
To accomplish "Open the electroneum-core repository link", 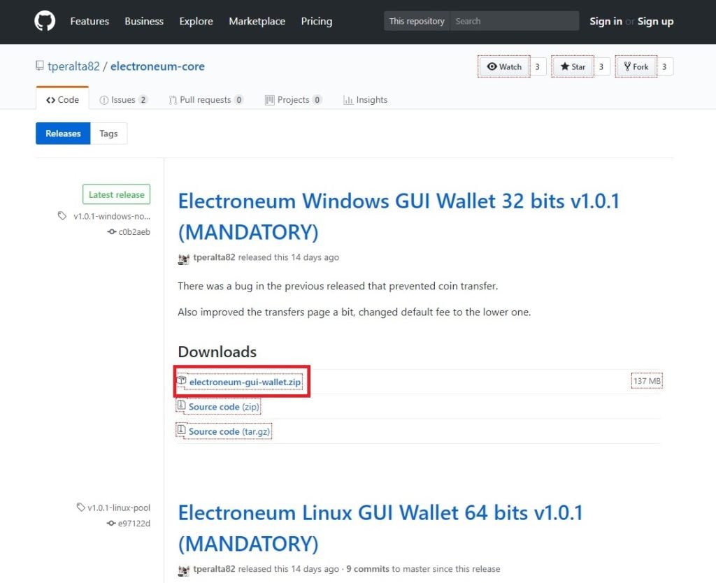I will pos(157,66).
